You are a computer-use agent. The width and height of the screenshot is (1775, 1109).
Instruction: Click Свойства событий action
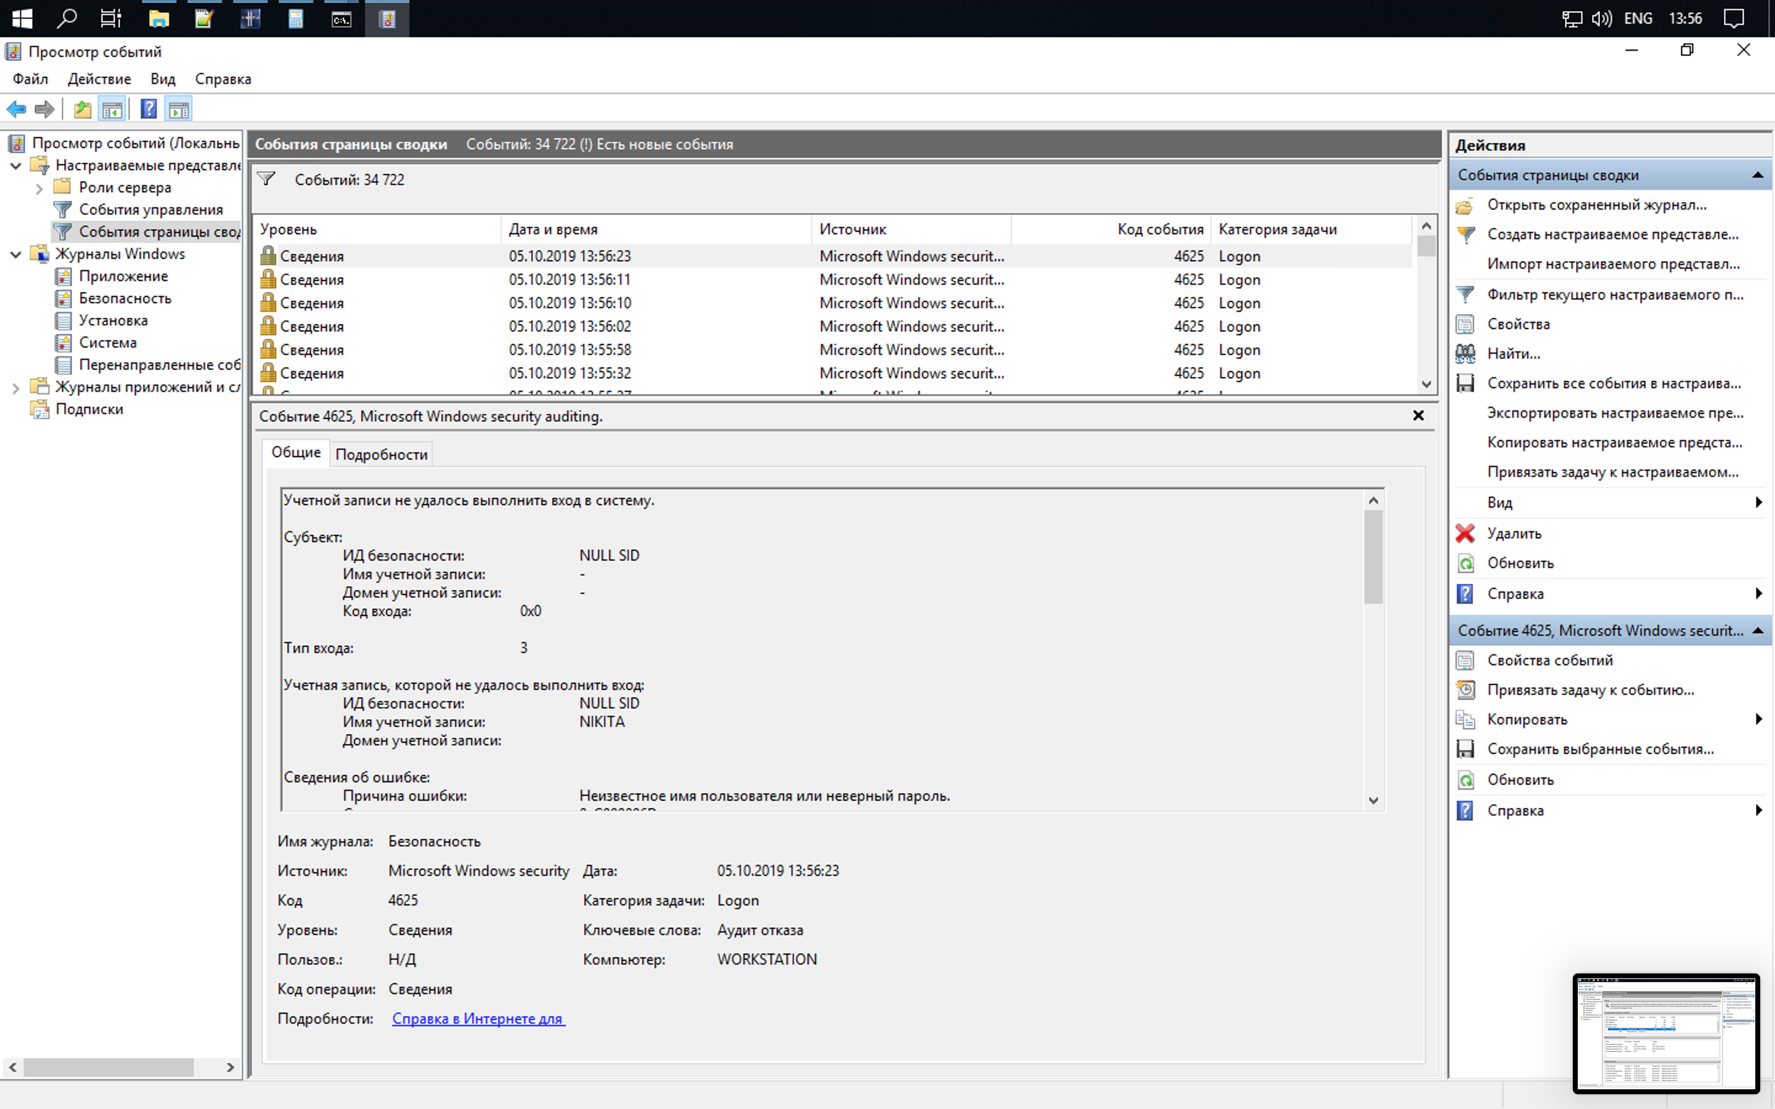pyautogui.click(x=1550, y=660)
